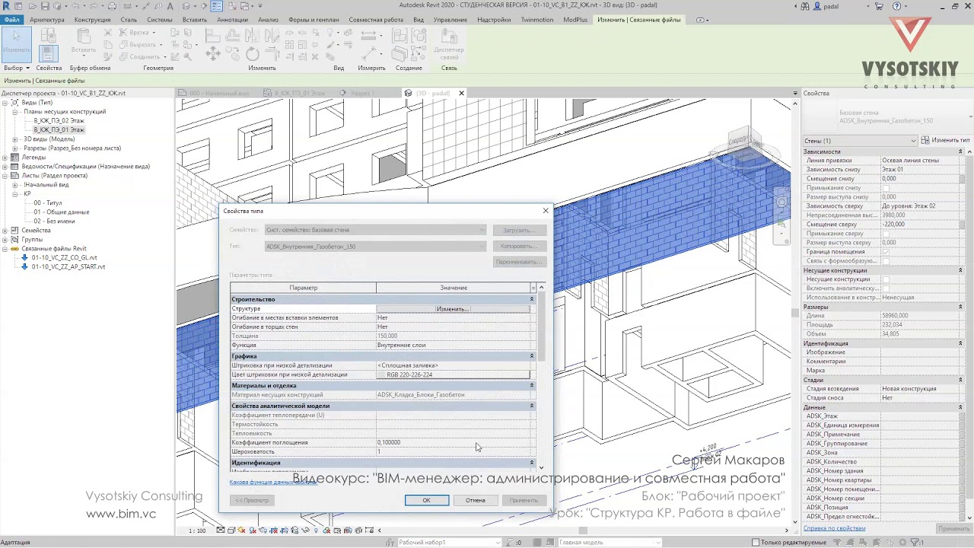Click the Edit Type icon in Properties panel

(925, 141)
